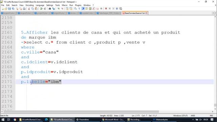Screen dimensions: 217x122
Task: Open the Define your language icon
Action: click(86, 8)
